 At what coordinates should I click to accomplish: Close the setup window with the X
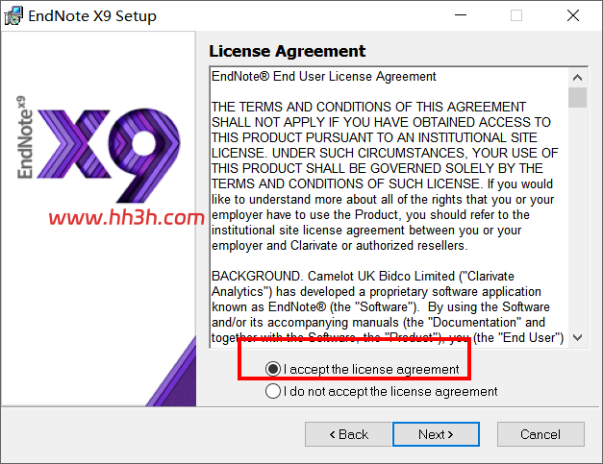573,15
